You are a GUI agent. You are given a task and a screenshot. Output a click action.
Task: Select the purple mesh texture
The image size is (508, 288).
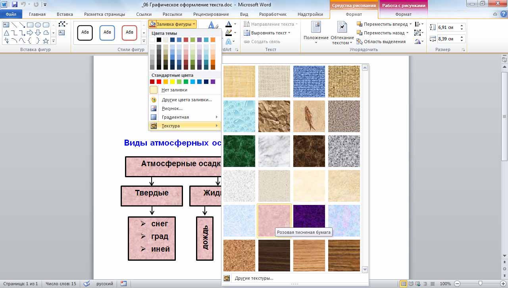309,221
